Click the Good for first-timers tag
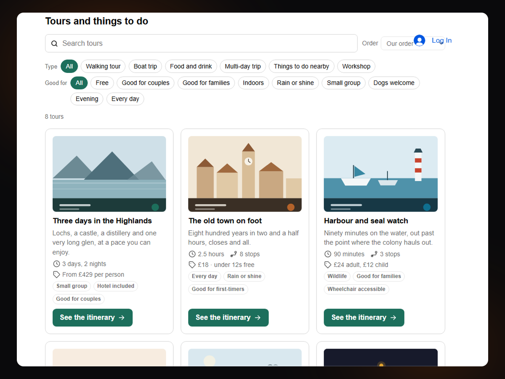The width and height of the screenshot is (505, 379). point(218,289)
